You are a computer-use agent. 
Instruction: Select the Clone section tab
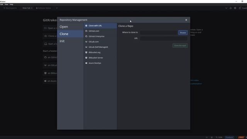coord(70,34)
